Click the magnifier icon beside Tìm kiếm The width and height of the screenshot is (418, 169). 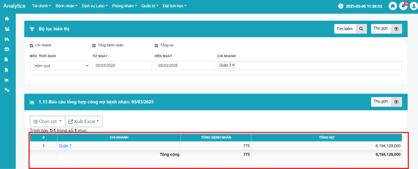pyautogui.click(x=361, y=29)
